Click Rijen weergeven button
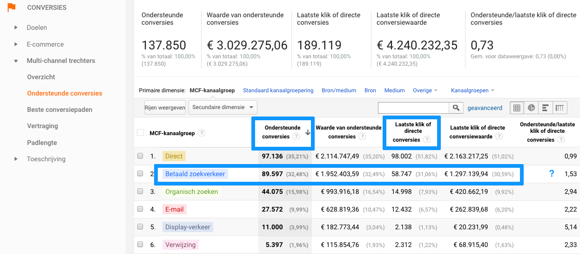This screenshot has height=254, width=580. click(165, 107)
